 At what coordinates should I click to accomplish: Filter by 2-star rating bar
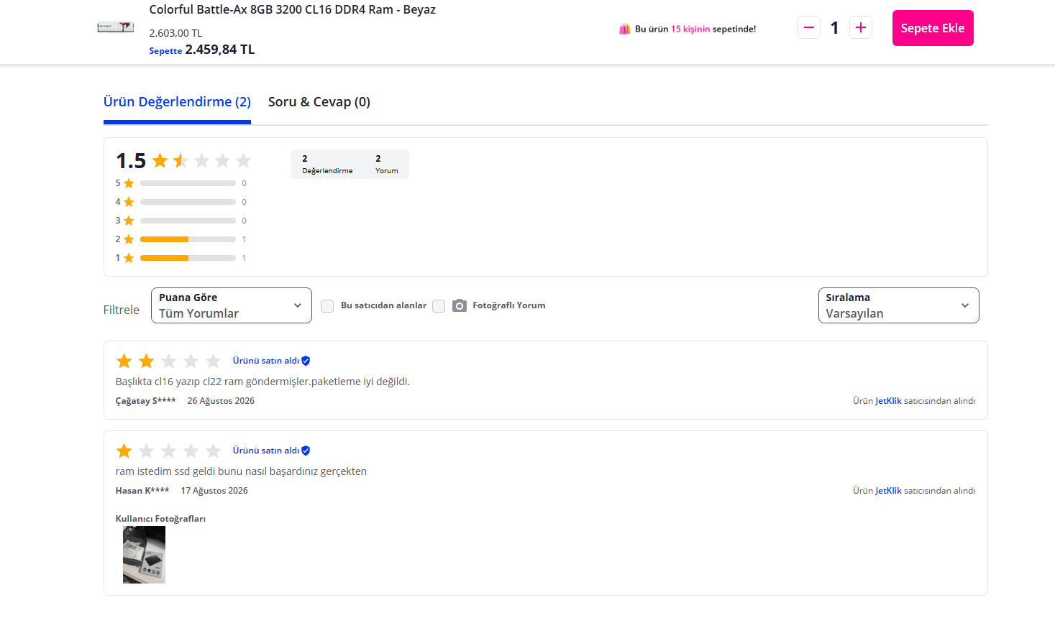tap(188, 239)
